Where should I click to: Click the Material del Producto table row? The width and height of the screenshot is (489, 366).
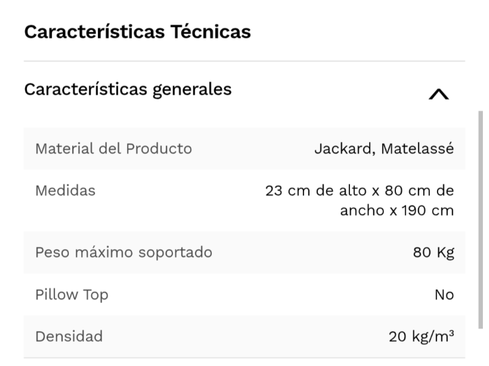[244, 149]
